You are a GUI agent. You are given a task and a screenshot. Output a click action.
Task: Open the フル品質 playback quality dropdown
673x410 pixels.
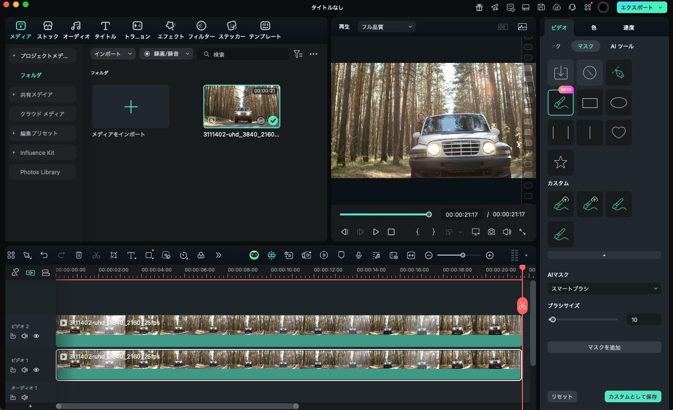click(386, 27)
